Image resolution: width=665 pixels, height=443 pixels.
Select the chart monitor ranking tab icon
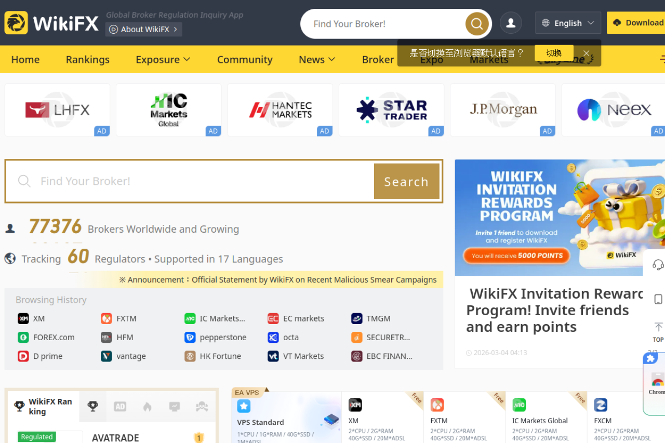click(x=175, y=407)
